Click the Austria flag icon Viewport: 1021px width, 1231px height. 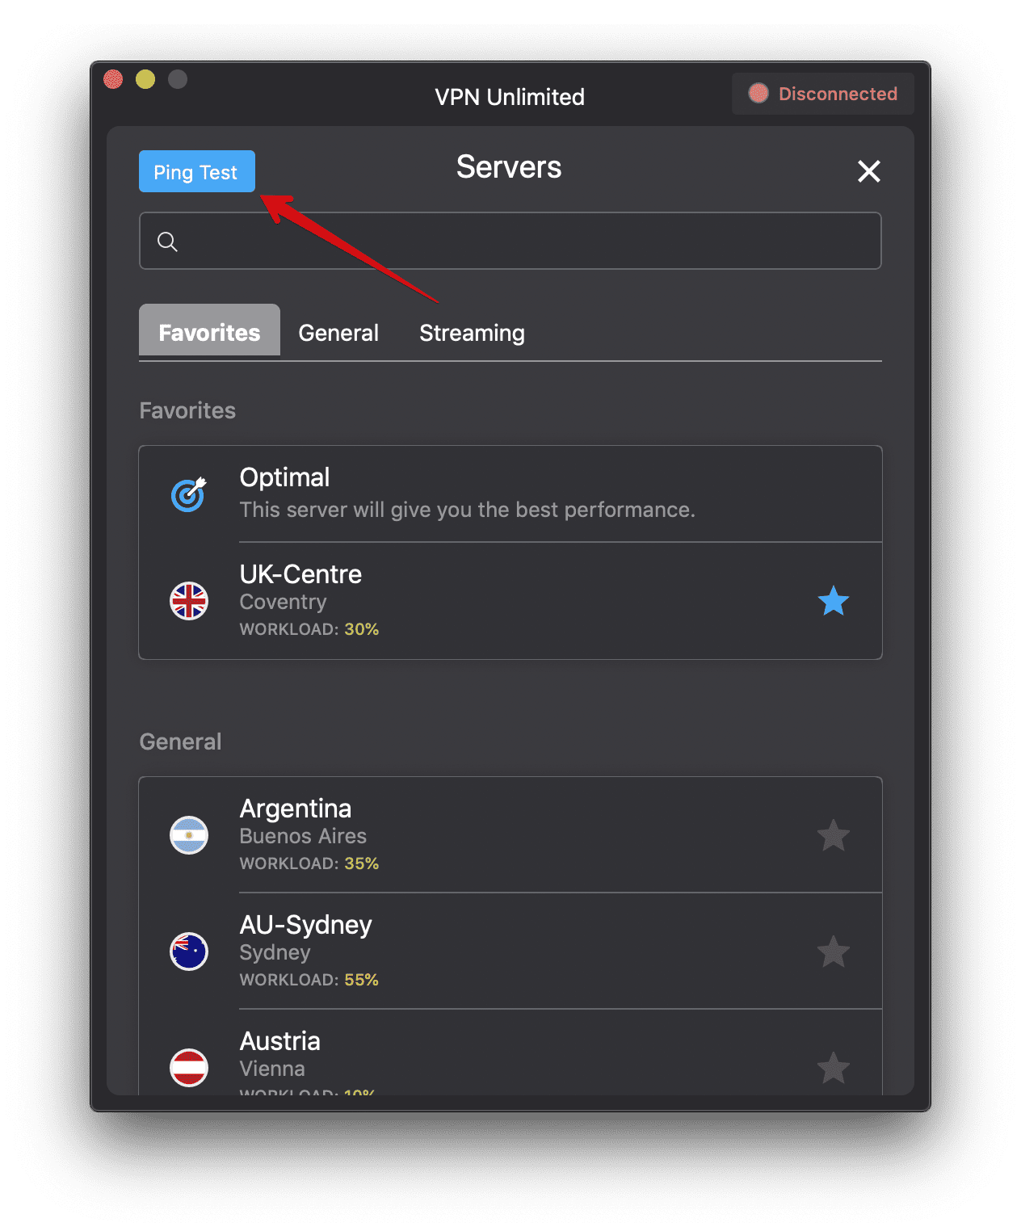[x=188, y=1068]
